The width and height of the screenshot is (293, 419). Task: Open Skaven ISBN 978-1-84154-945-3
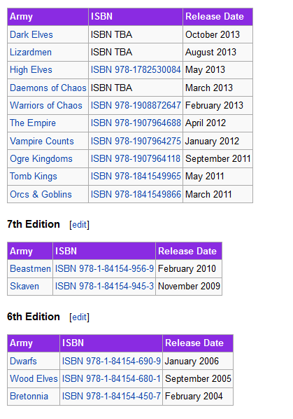click(104, 286)
